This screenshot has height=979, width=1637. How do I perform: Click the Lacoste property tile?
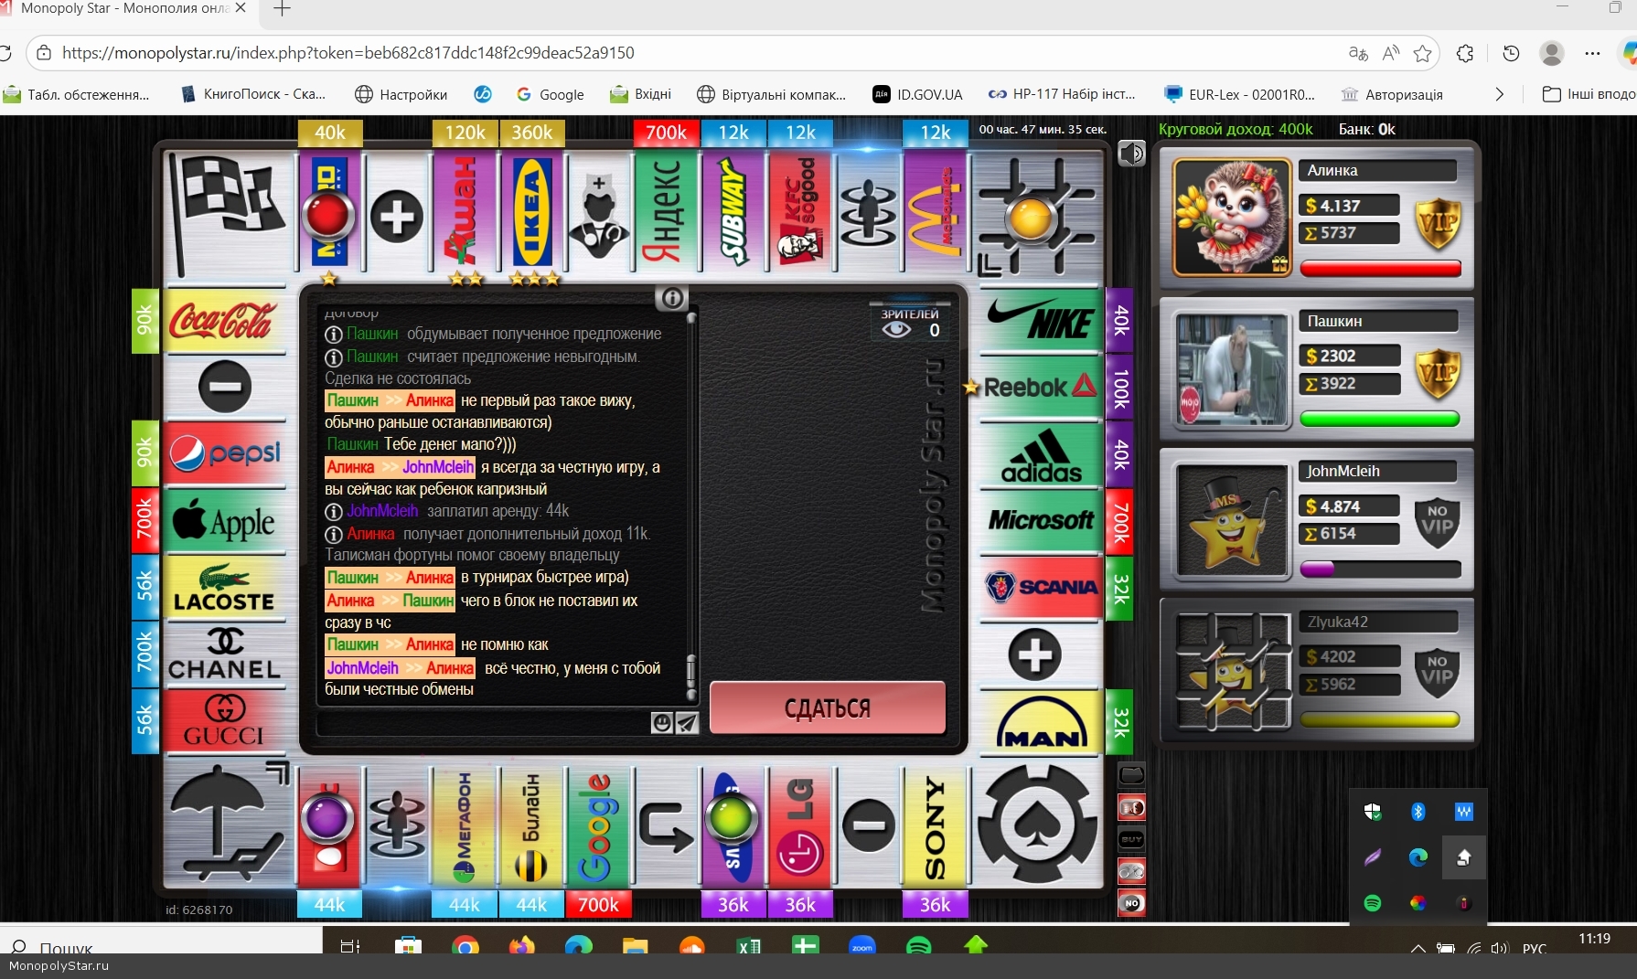point(224,588)
